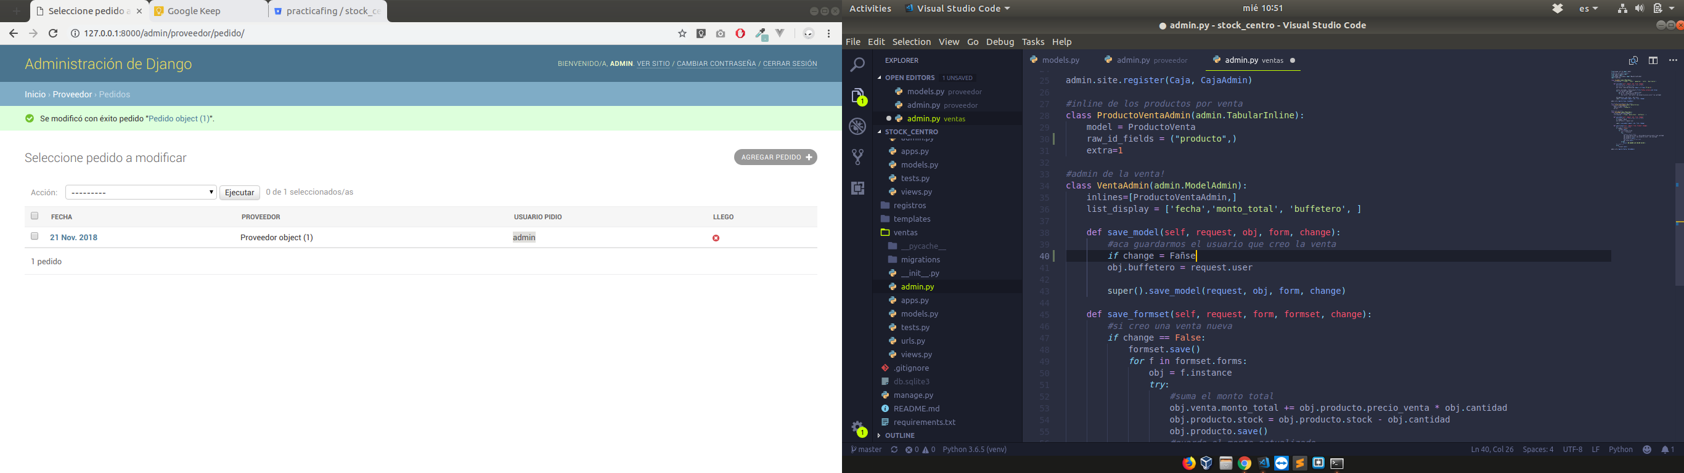Launch Firefox from the dock
This screenshot has width=1684, height=473.
coord(1188,463)
